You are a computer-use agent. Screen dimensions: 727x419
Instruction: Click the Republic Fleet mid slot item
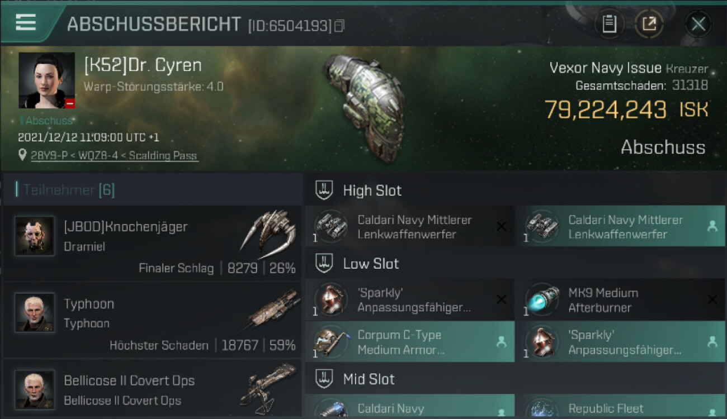tap(620, 407)
